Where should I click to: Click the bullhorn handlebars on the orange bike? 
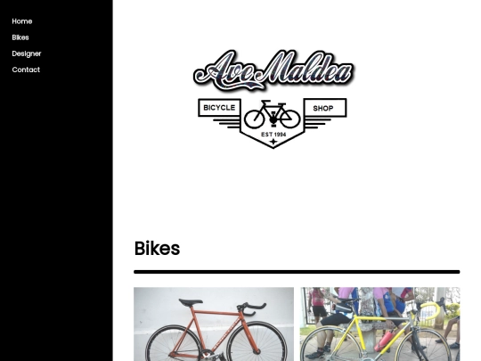(251, 308)
